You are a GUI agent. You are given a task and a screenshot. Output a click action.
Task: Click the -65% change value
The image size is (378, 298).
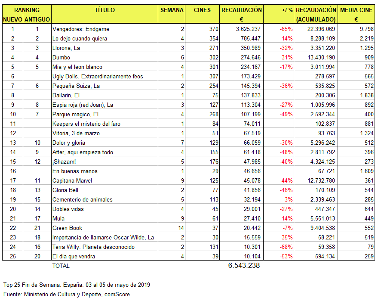(286, 29)
